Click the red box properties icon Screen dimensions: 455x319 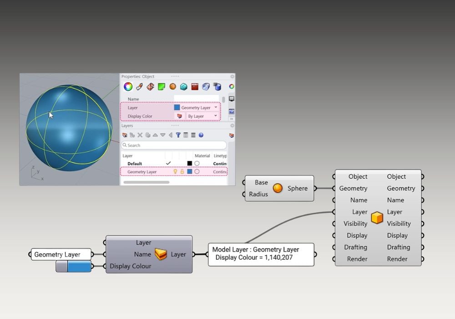click(195, 87)
